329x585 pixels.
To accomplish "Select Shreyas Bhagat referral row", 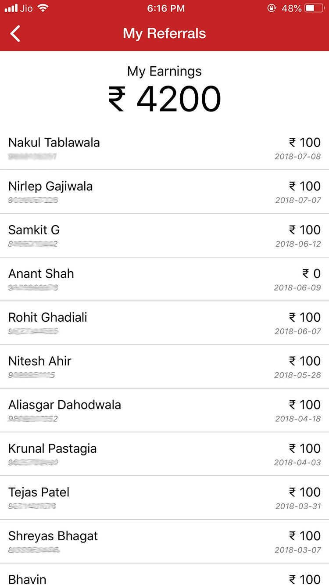I will [x=164, y=542].
